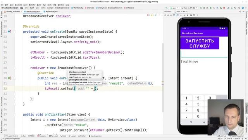Open the Terminal tool window
Image resolution: width=248 pixels, height=140 pixels.
click(53, 136)
